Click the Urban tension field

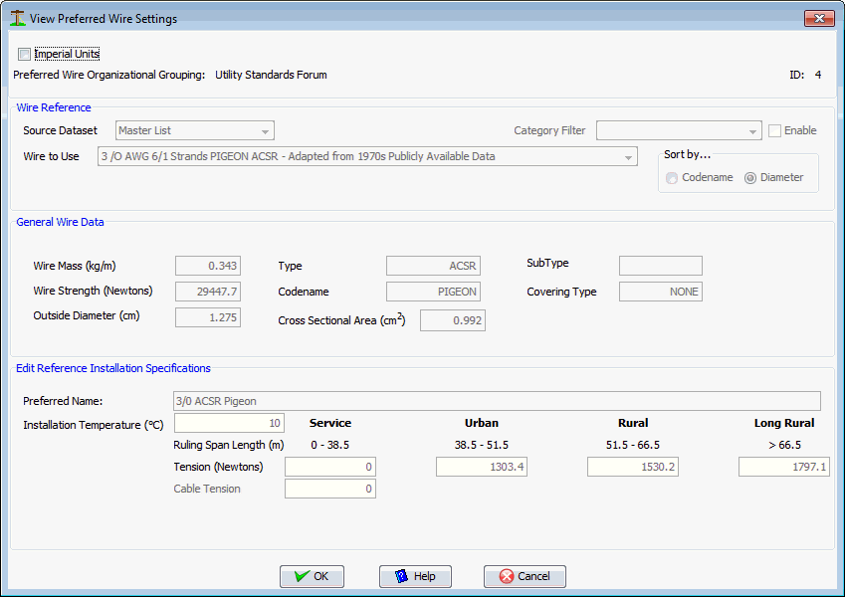[482, 467]
